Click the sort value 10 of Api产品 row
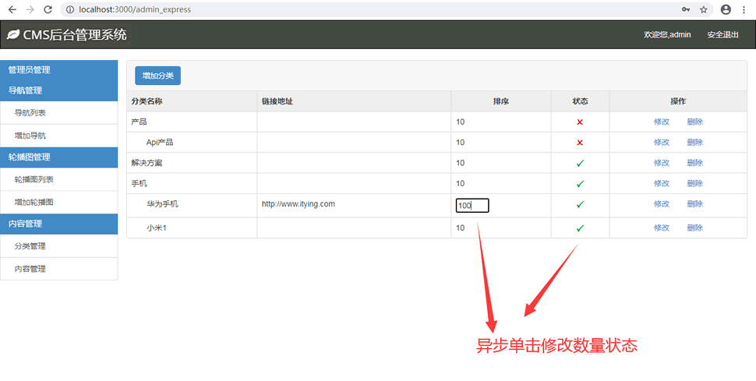The image size is (756, 381). pyautogui.click(x=461, y=143)
